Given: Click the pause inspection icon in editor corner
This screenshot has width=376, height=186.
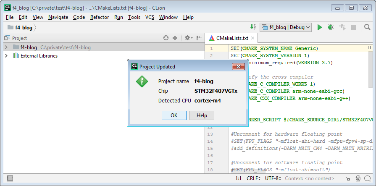Looking at the screenshot, I should point(370,48).
